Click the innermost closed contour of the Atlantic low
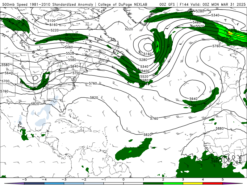The width and height of the screenshot is (247, 185). coord(148,47)
